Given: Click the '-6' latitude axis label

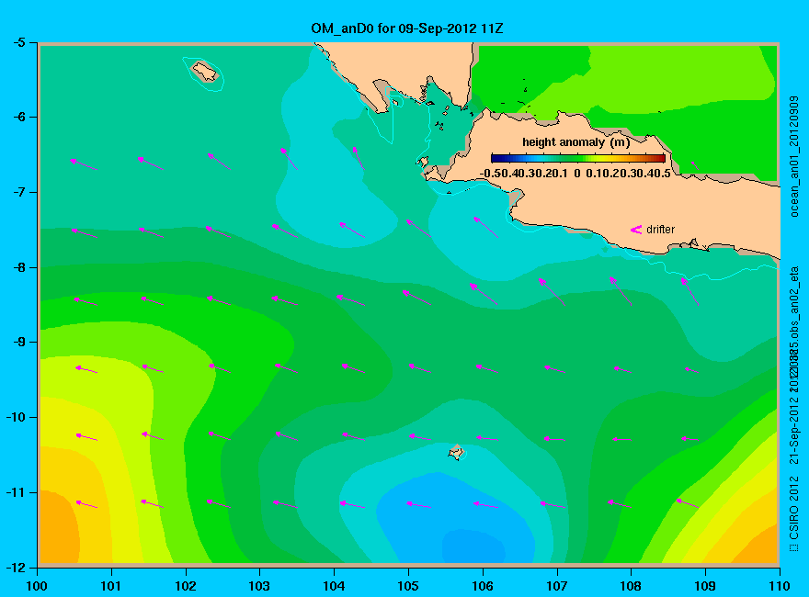Looking at the screenshot, I should coord(18,117).
